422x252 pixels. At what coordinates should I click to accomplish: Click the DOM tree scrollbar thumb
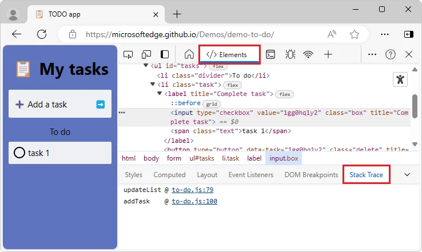pyautogui.click(x=415, y=106)
